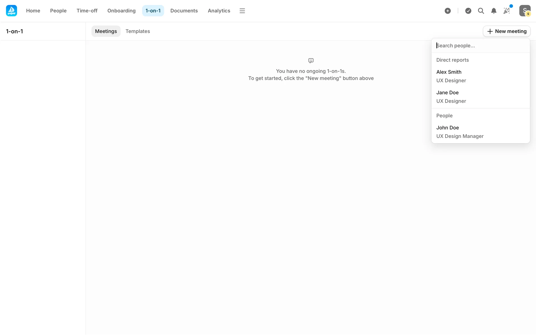Go to the Home menu
Image resolution: width=536 pixels, height=335 pixels.
33,11
